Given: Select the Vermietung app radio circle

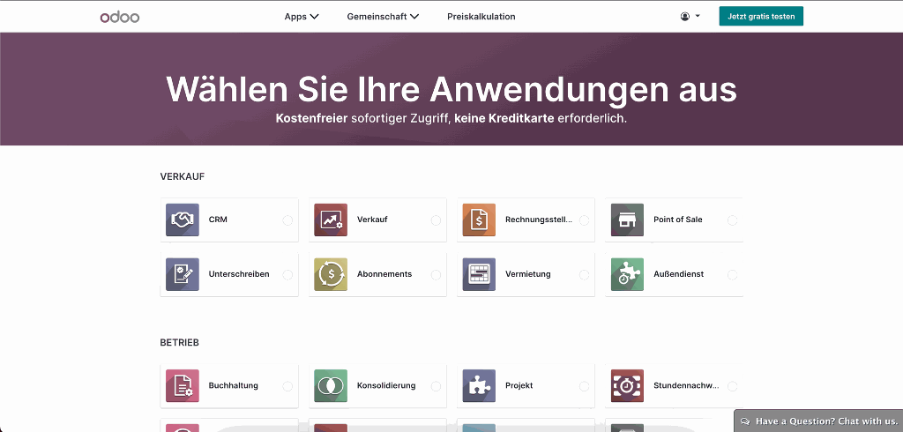Looking at the screenshot, I should click(584, 275).
